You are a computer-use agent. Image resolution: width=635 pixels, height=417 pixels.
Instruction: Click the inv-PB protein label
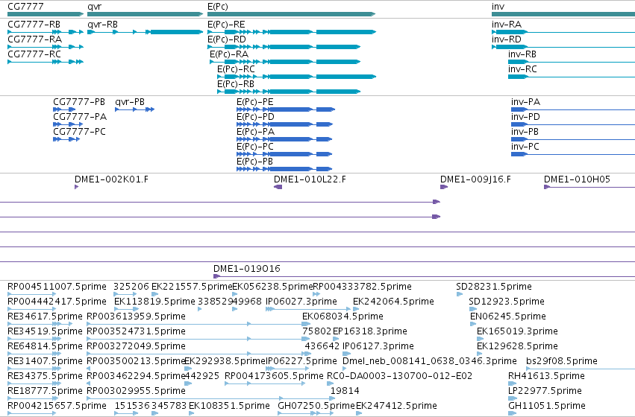point(525,132)
